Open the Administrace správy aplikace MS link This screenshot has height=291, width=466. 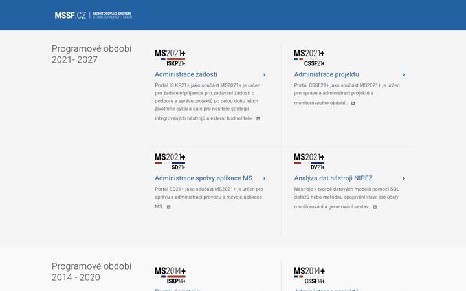(204, 178)
